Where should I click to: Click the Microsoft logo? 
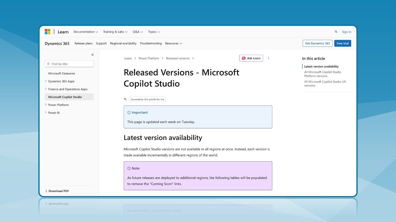[47, 32]
